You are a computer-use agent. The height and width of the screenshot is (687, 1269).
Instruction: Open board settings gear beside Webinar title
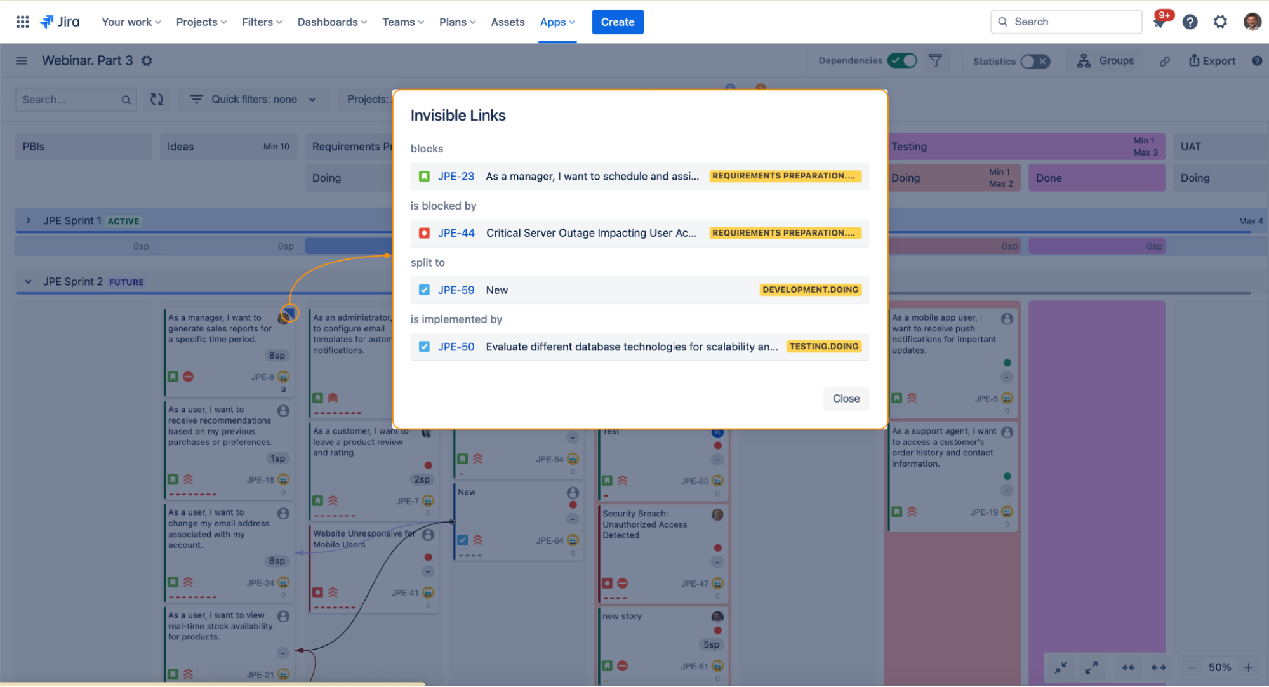(x=147, y=61)
